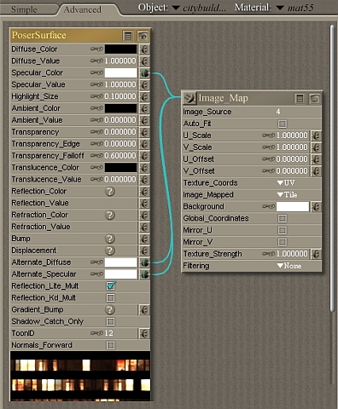Viewport: 338px width, 409px height.
Task: Toggle PoserSurface preview eye icon
Action: 143,36
